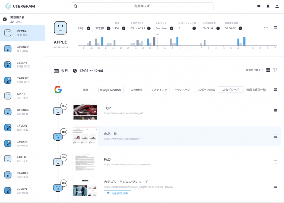Screen dimensions: 284x203
Task: Click the キャンペーン tag button
Action: point(182,89)
